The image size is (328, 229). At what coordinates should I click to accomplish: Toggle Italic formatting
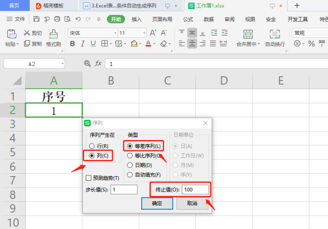[x=83, y=43]
